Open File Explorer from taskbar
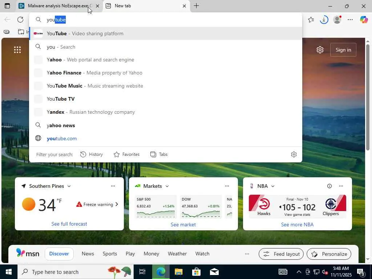The image size is (372, 279). 179,272
